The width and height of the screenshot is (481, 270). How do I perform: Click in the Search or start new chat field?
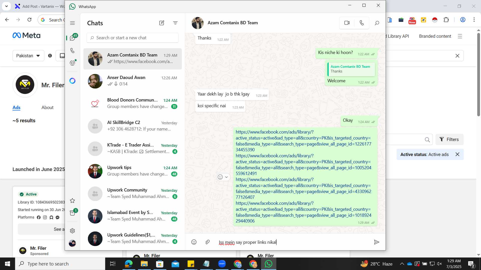coord(133,38)
